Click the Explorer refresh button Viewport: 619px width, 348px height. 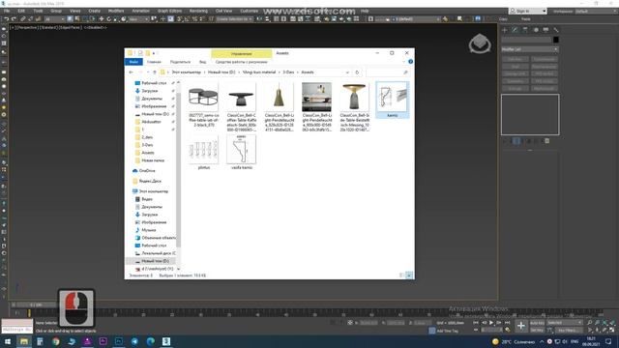pyautogui.click(x=357, y=72)
